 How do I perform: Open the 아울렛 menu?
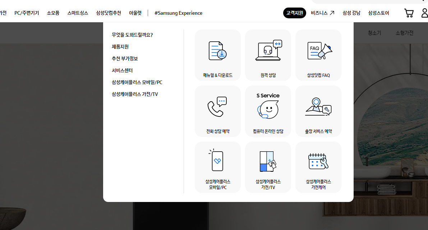pyautogui.click(x=135, y=13)
